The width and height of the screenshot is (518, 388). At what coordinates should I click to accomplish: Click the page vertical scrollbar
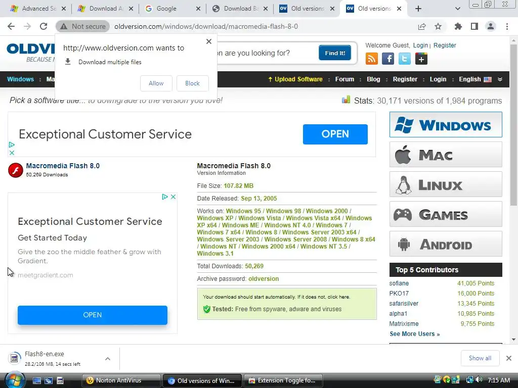(x=513, y=125)
